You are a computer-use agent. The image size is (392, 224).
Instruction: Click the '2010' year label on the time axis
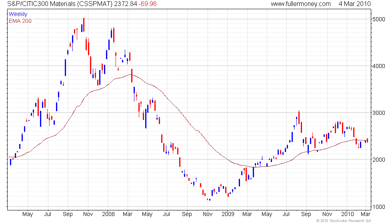click(x=347, y=214)
